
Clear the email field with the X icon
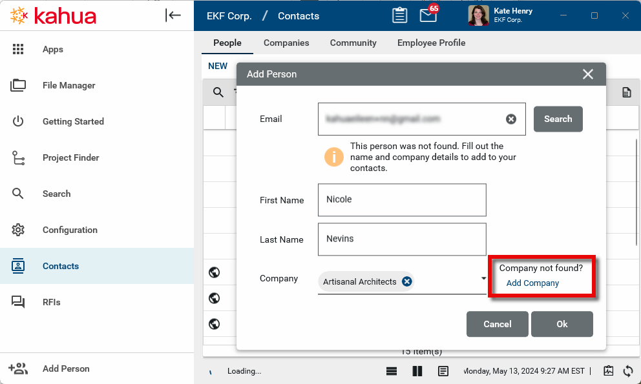[510, 119]
